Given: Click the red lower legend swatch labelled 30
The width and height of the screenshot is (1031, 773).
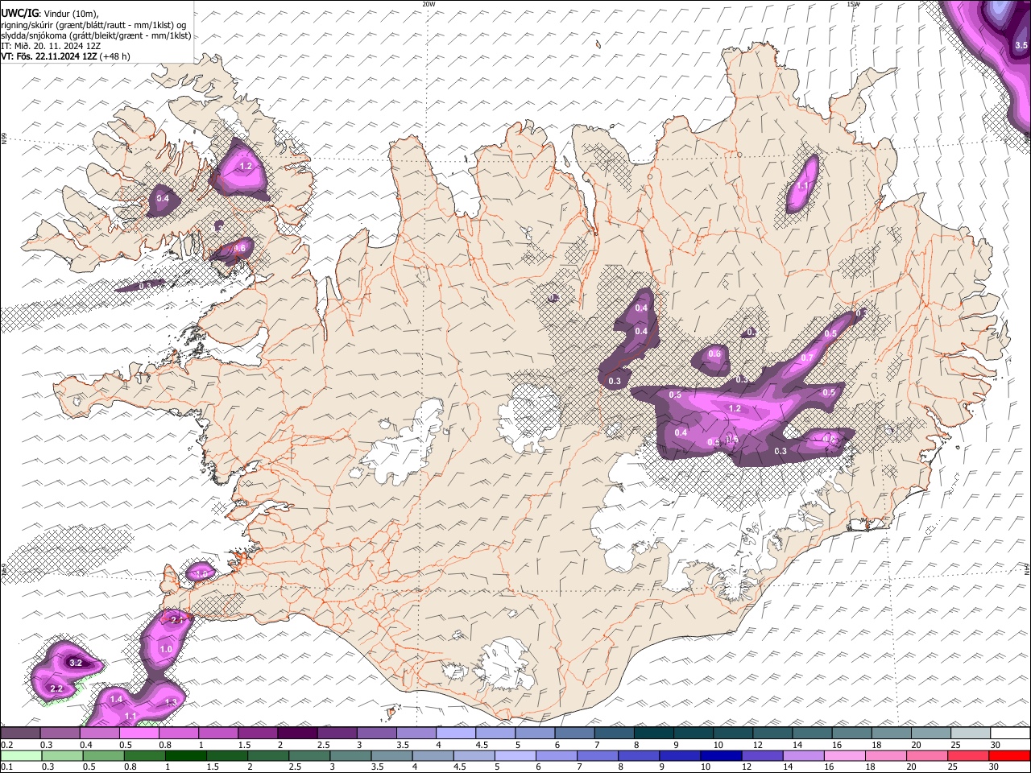Looking at the screenshot, I should pyautogui.click(x=1009, y=755).
